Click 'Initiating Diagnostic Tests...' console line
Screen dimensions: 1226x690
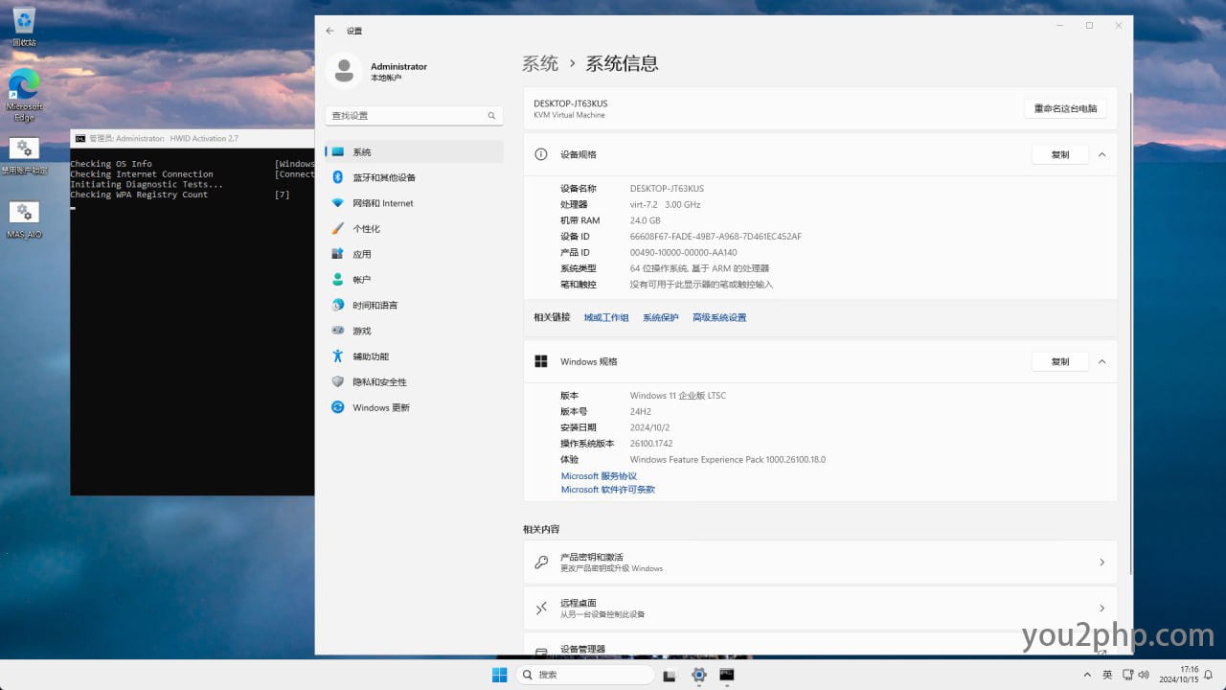pos(147,184)
